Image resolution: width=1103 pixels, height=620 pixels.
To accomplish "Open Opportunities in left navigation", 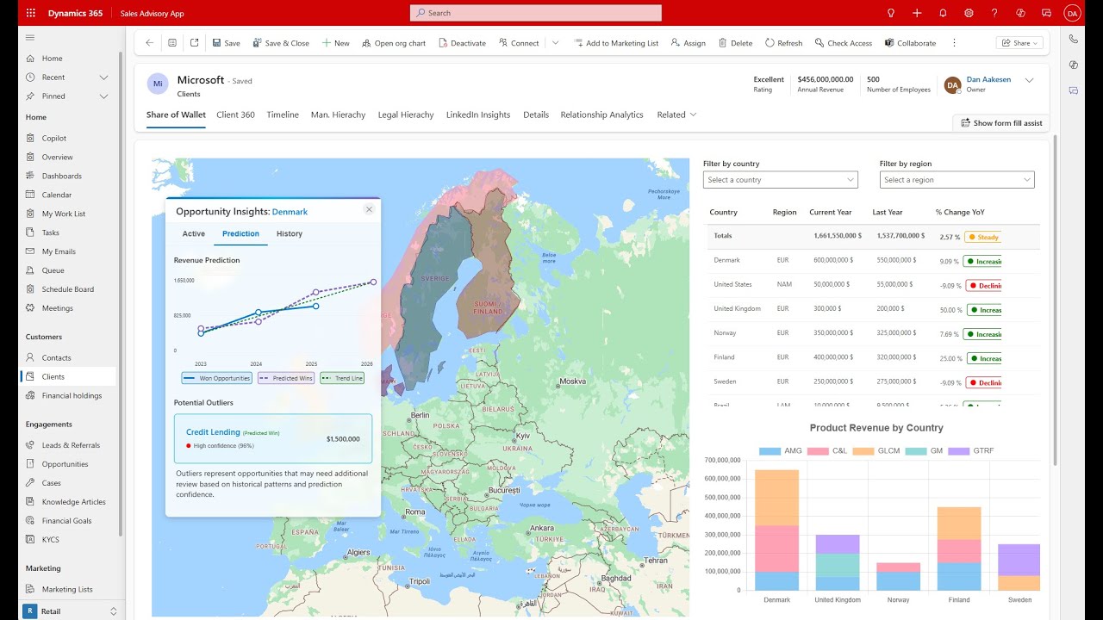I will (65, 464).
